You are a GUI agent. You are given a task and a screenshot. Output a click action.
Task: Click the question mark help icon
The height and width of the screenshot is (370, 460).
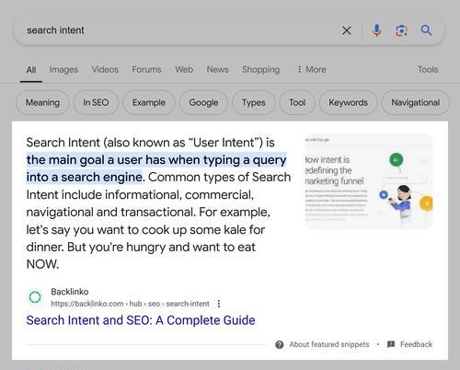[280, 344]
